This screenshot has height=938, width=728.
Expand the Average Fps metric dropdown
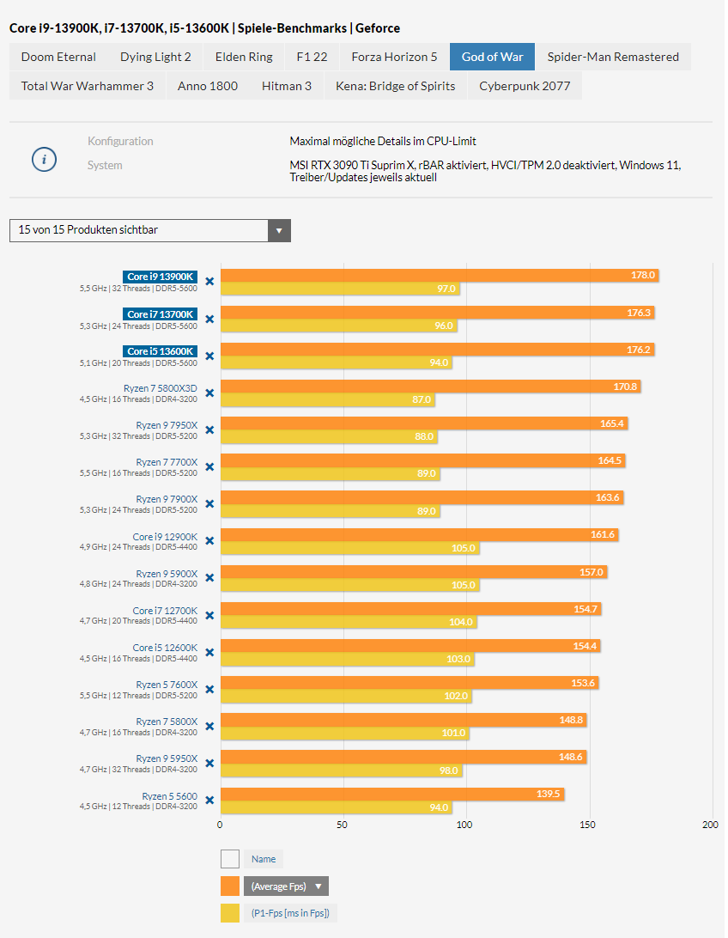tap(286, 886)
